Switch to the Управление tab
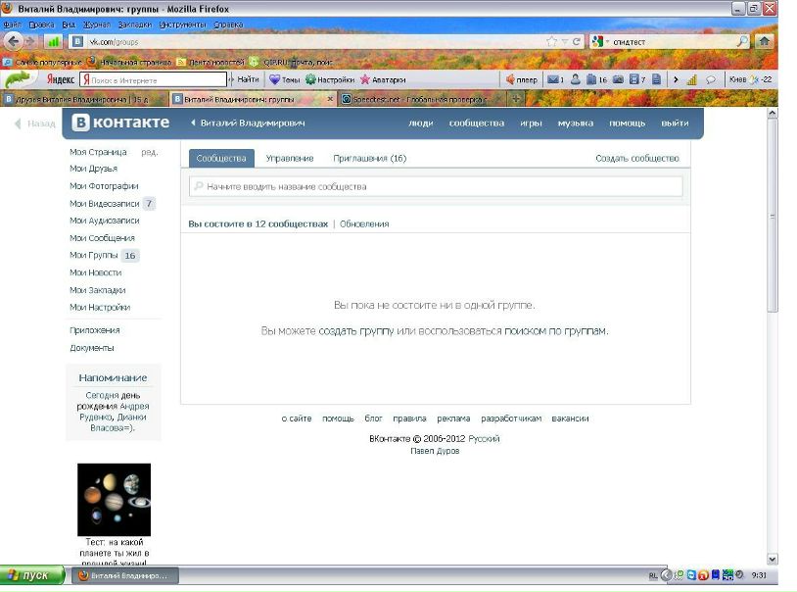 (x=290, y=158)
